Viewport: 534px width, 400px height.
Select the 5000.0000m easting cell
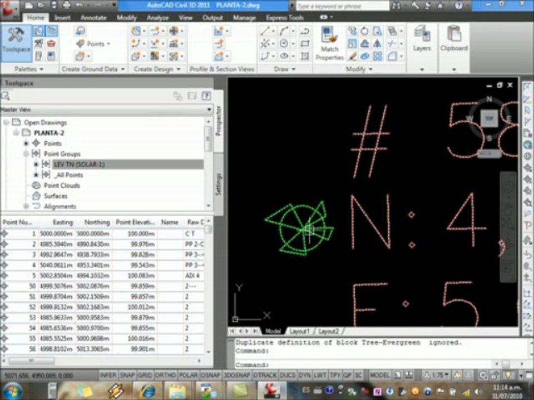point(56,234)
